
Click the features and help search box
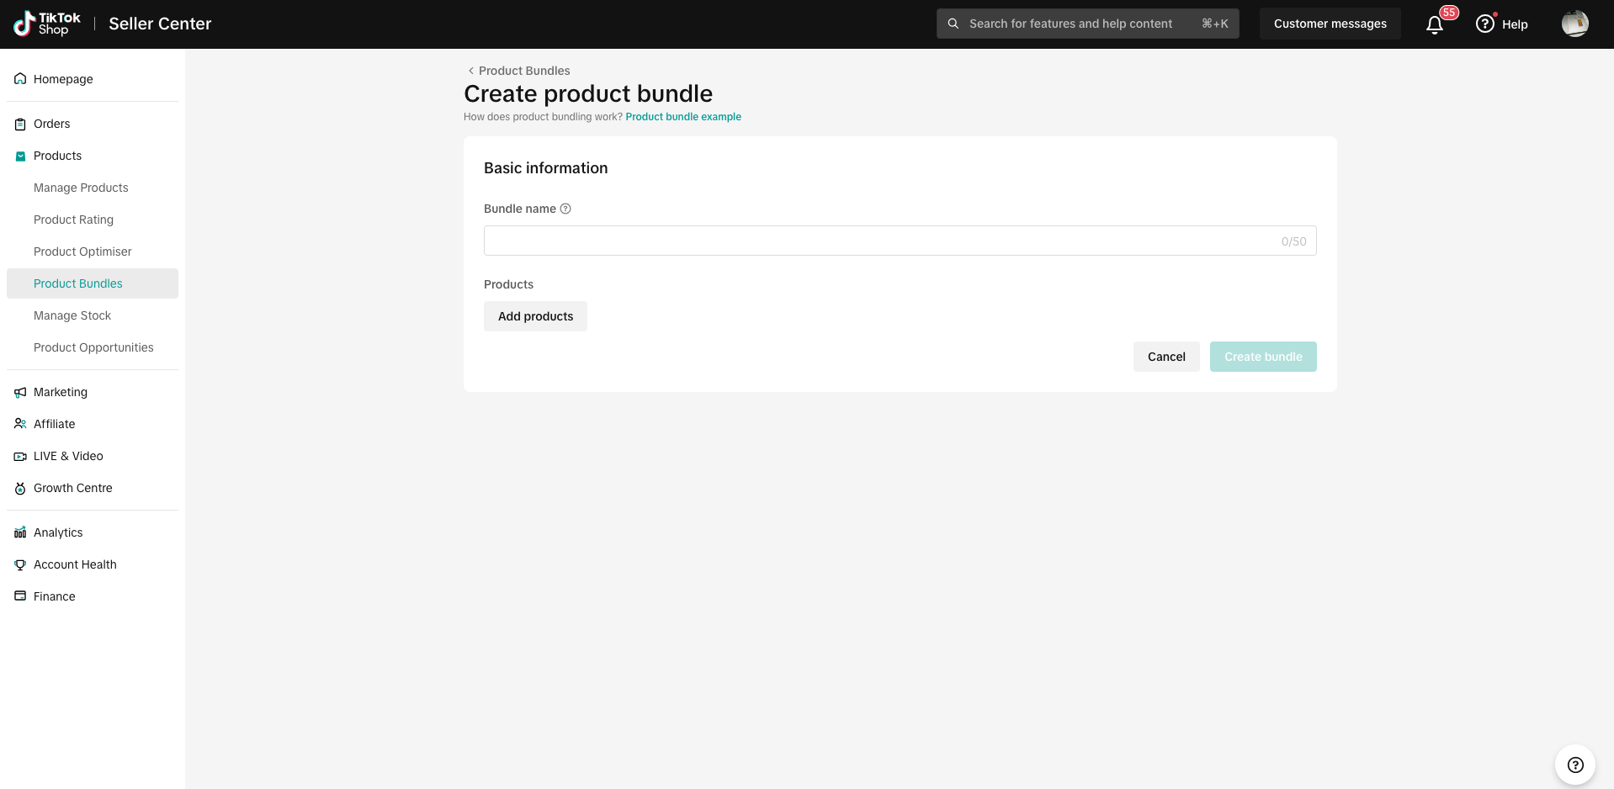(1087, 24)
